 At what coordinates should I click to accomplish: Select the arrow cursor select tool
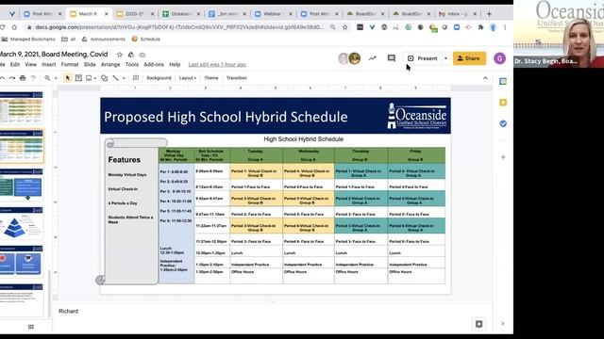point(68,78)
